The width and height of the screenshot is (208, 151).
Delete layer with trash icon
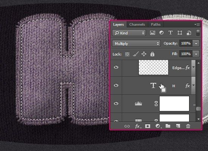coord(188,126)
